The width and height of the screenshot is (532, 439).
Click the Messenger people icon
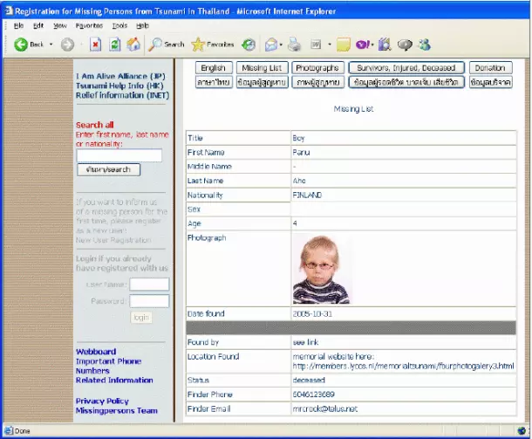coord(424,45)
